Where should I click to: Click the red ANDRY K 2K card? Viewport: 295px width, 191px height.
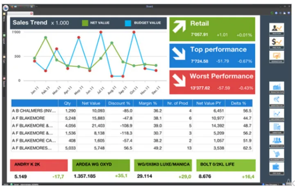39,165
